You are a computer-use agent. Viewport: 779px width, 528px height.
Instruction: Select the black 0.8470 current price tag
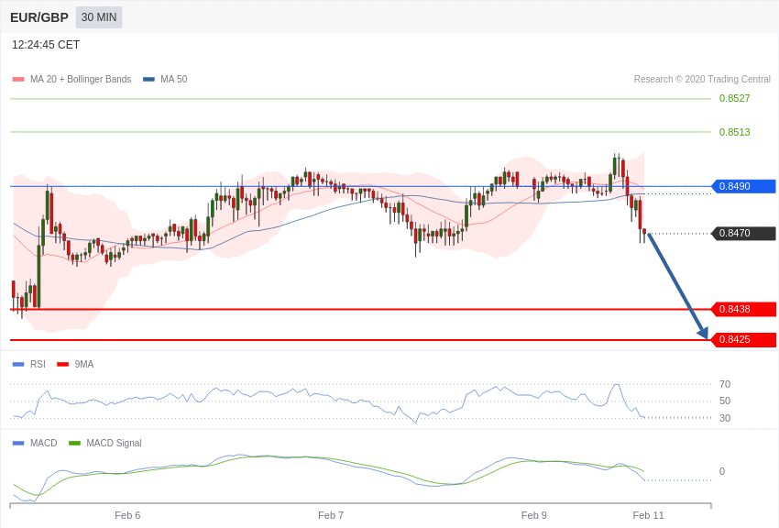click(743, 233)
